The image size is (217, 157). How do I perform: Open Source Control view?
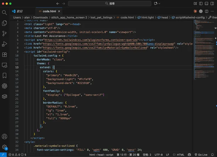(4, 33)
